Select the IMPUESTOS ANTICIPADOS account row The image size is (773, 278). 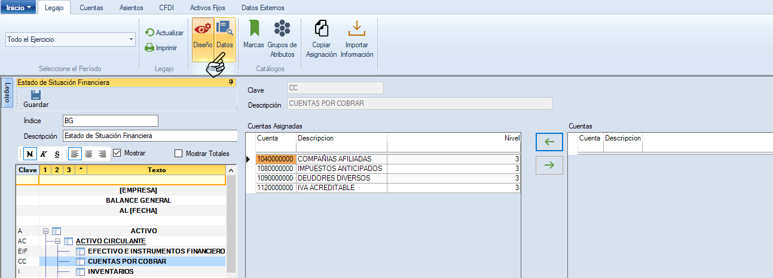tap(339, 169)
